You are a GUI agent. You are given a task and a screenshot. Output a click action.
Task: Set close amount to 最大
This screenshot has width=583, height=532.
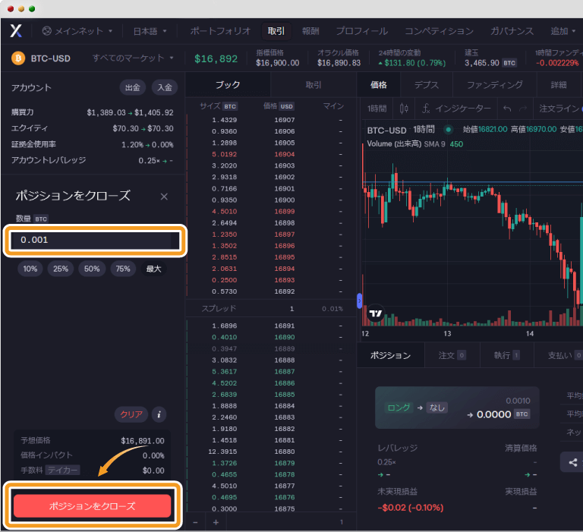coord(153,269)
